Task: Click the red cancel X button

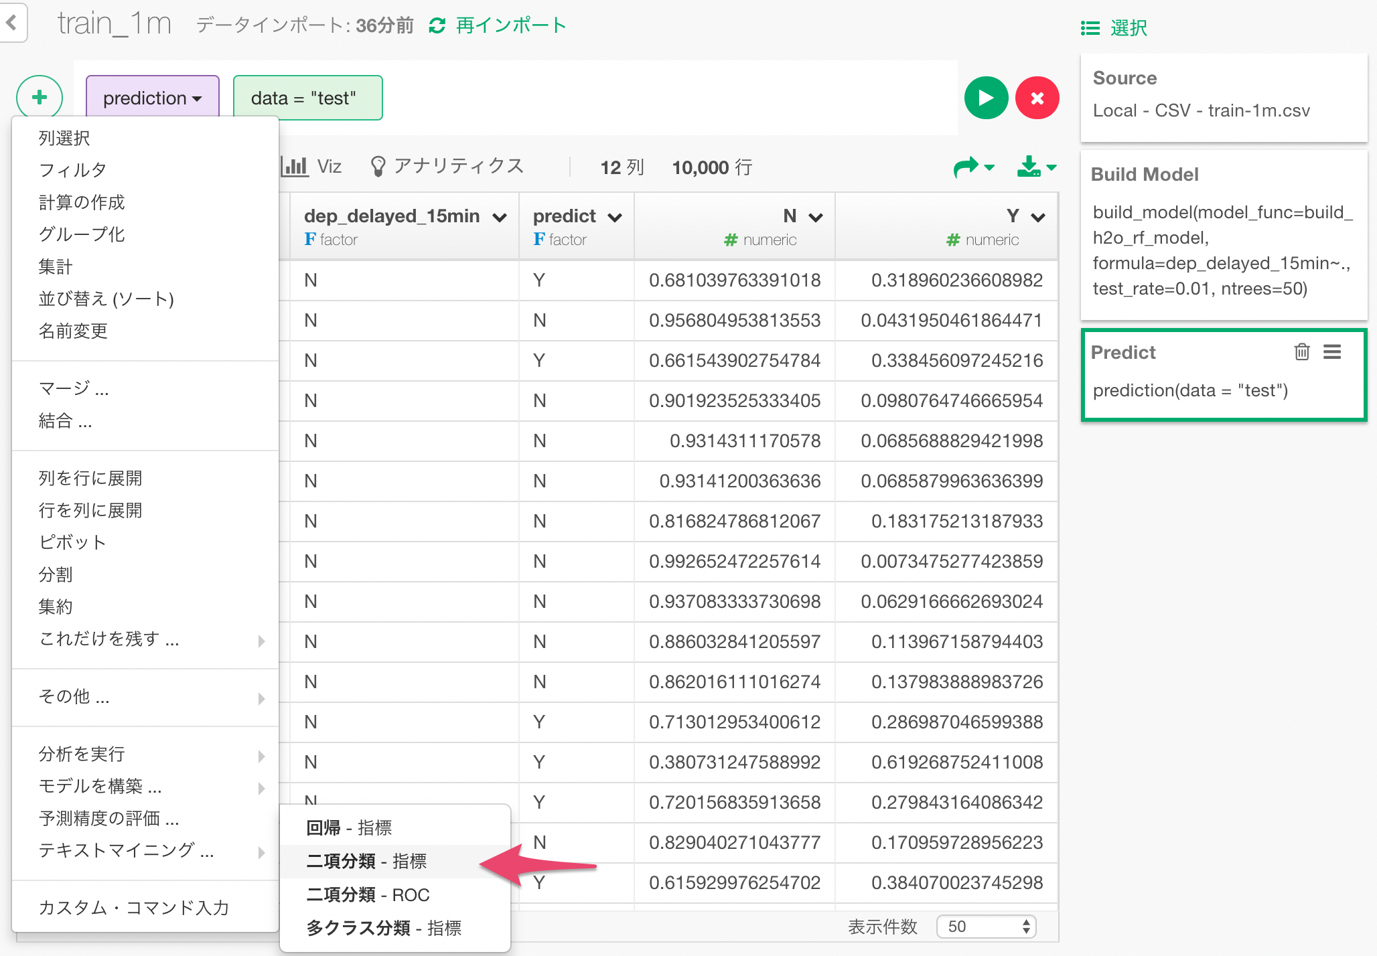Action: pos(1037,98)
